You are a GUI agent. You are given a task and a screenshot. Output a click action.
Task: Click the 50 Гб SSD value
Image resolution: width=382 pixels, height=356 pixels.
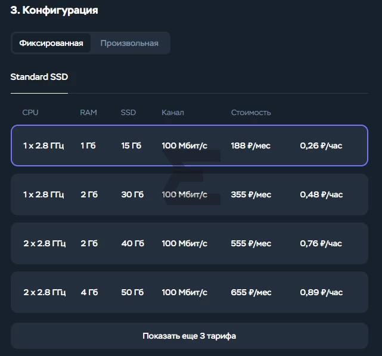pos(132,292)
